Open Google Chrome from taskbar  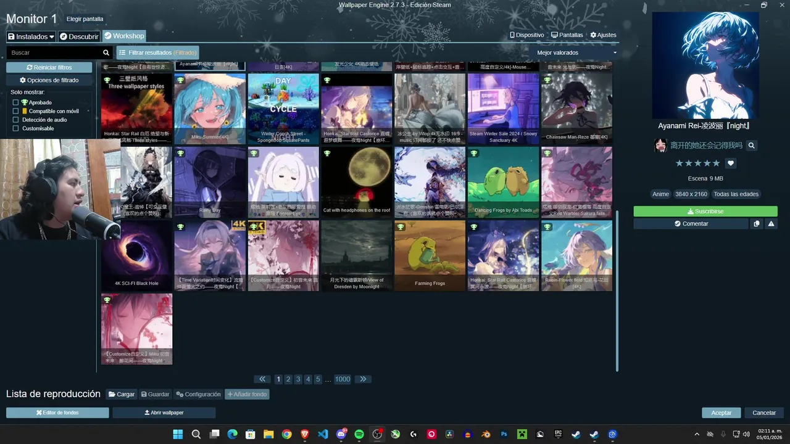click(x=287, y=434)
